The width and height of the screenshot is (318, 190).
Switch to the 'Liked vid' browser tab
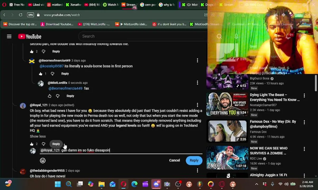pyautogui.click(x=36, y=5)
